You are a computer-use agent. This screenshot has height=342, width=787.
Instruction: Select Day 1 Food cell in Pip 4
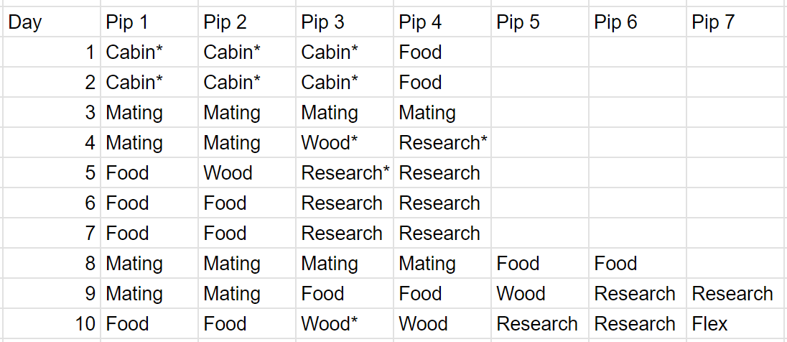[x=442, y=52]
